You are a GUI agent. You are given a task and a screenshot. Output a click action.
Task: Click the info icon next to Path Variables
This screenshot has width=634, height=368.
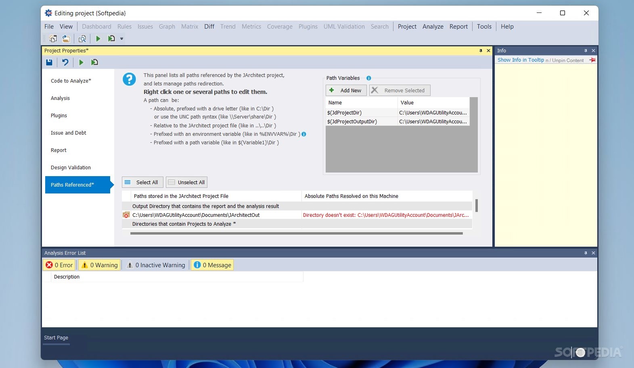click(368, 78)
